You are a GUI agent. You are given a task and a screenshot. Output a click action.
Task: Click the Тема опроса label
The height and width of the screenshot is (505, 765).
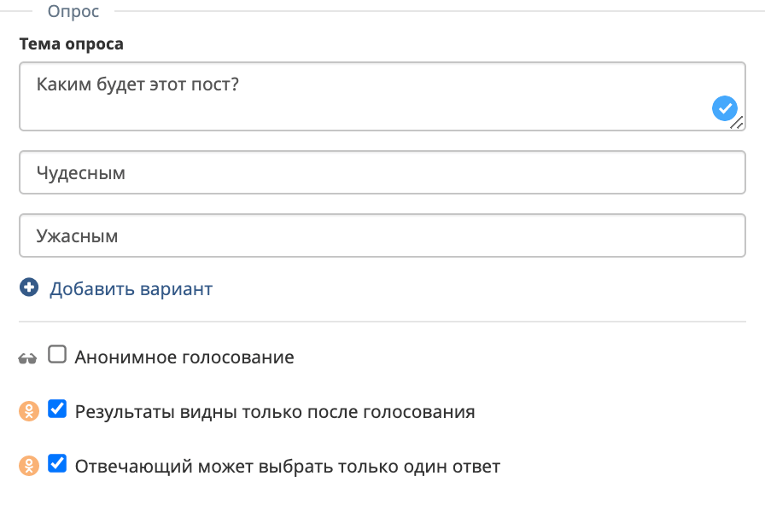click(x=71, y=44)
